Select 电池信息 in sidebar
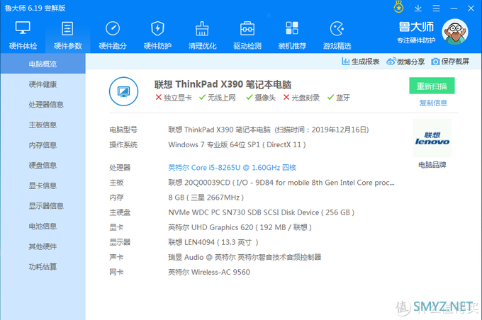Viewport: 482px width, 320px height. point(43,227)
